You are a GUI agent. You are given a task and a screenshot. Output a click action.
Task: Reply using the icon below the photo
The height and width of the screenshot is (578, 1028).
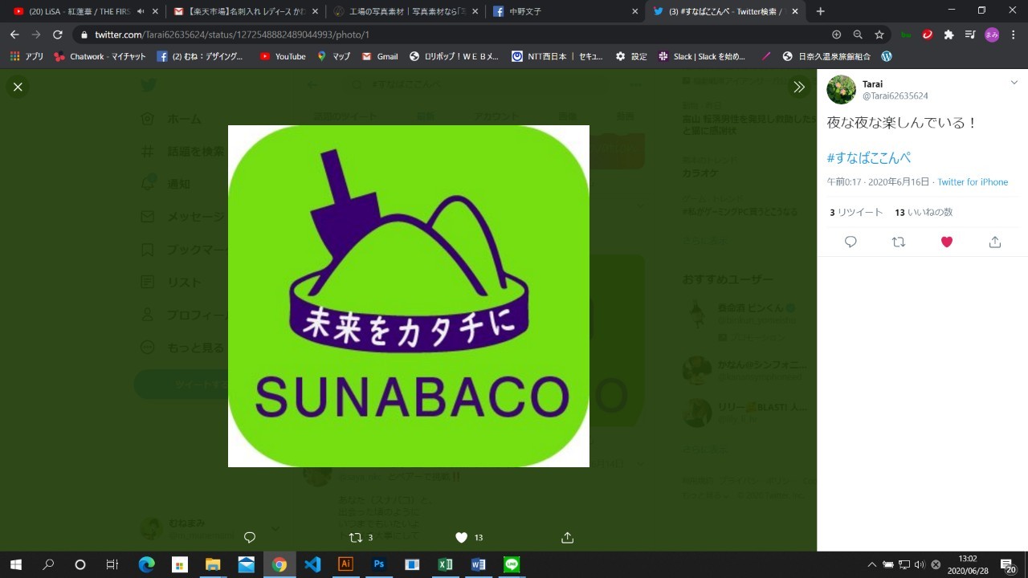(x=249, y=537)
